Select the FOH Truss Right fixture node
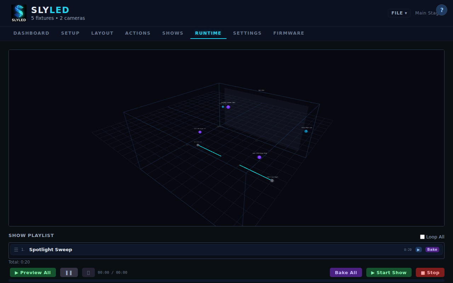This screenshot has height=283, width=453. 272,180
